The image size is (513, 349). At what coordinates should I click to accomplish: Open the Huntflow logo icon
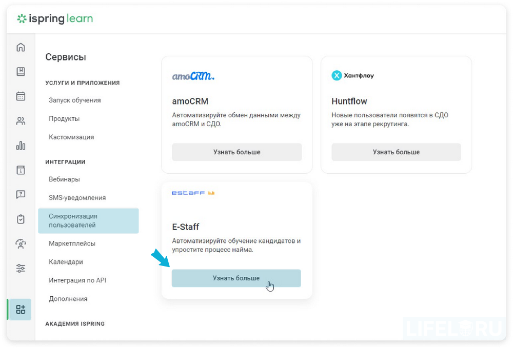[x=337, y=75]
